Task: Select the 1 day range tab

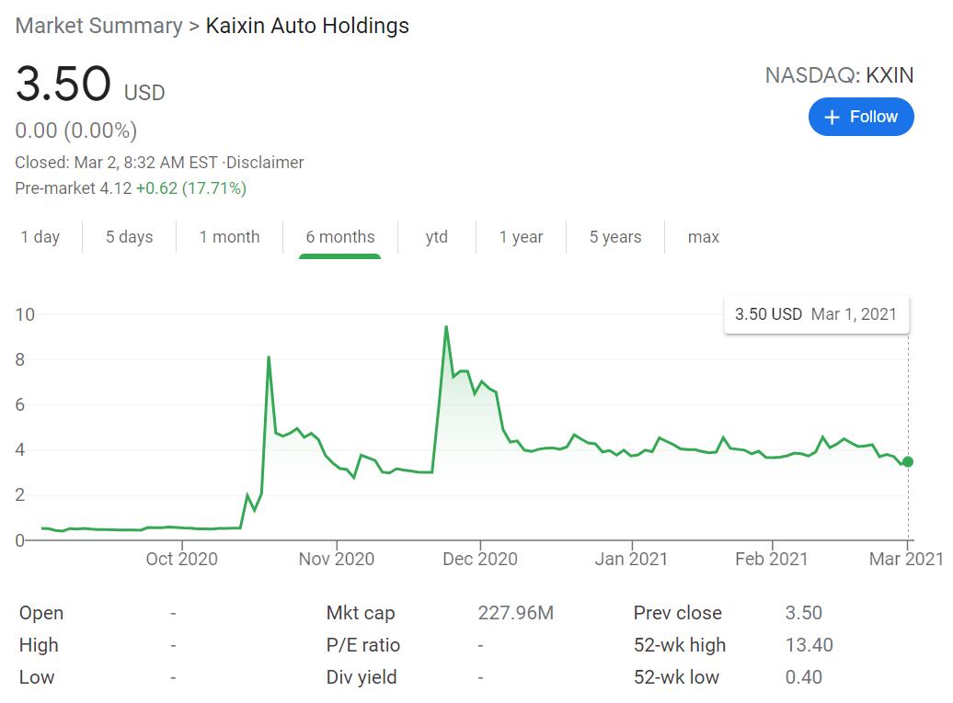Action: tap(40, 237)
